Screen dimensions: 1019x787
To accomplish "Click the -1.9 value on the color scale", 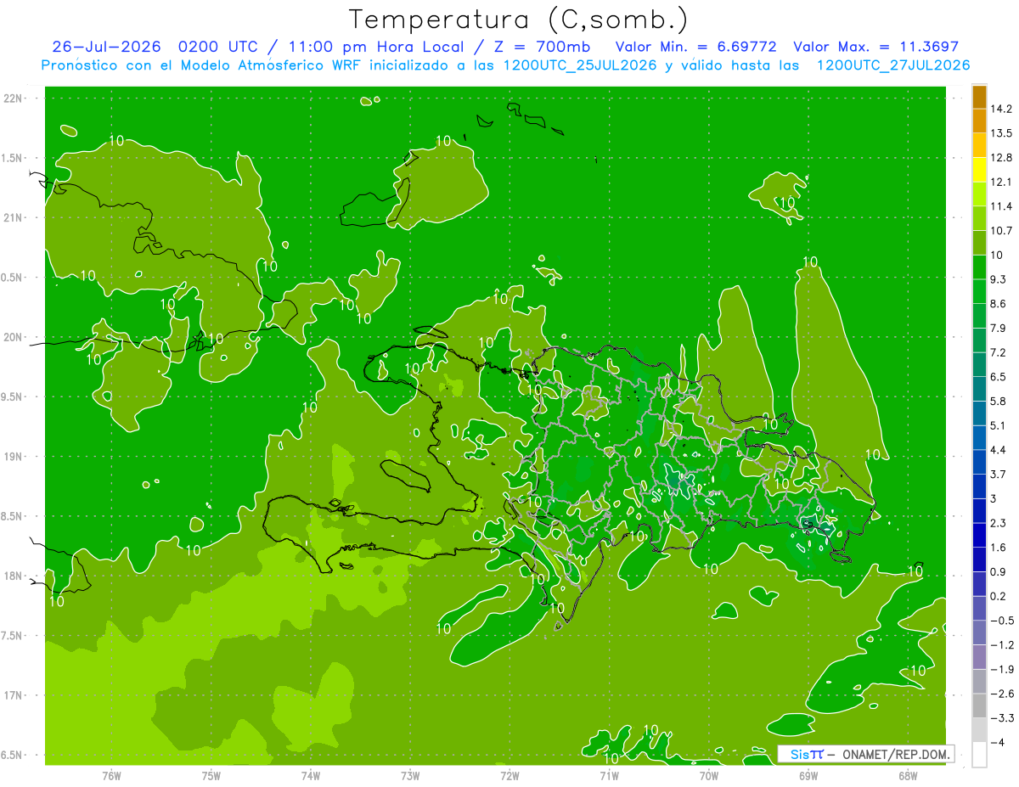I will pos(1002,669).
